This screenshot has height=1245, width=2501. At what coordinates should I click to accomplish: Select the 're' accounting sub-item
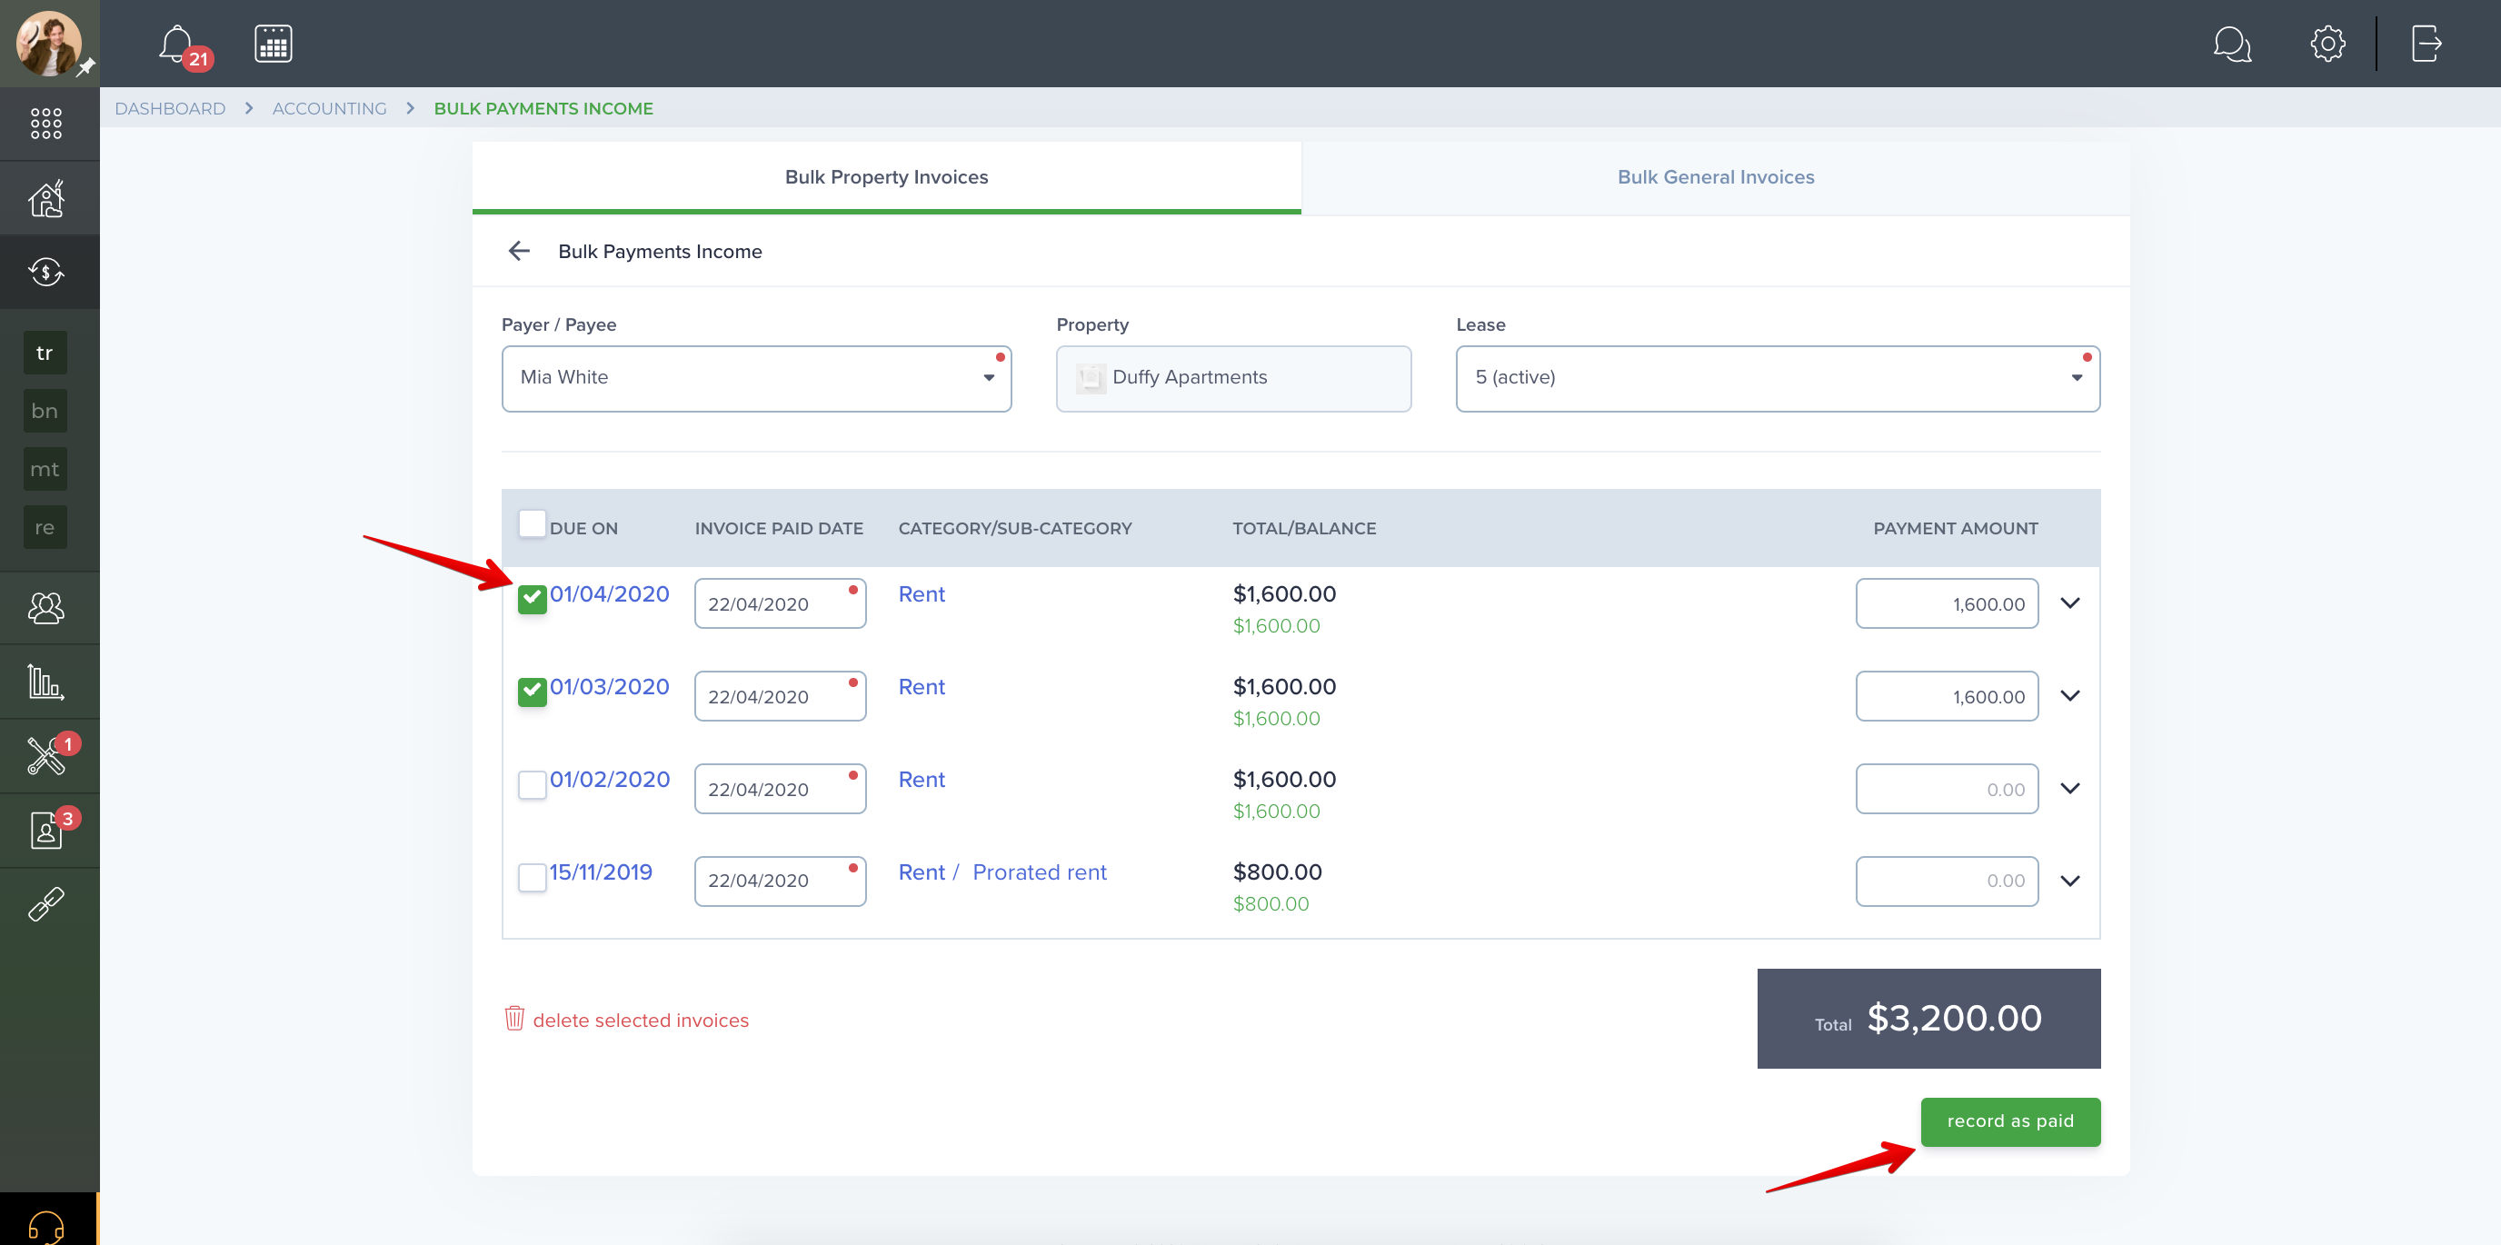click(x=45, y=527)
